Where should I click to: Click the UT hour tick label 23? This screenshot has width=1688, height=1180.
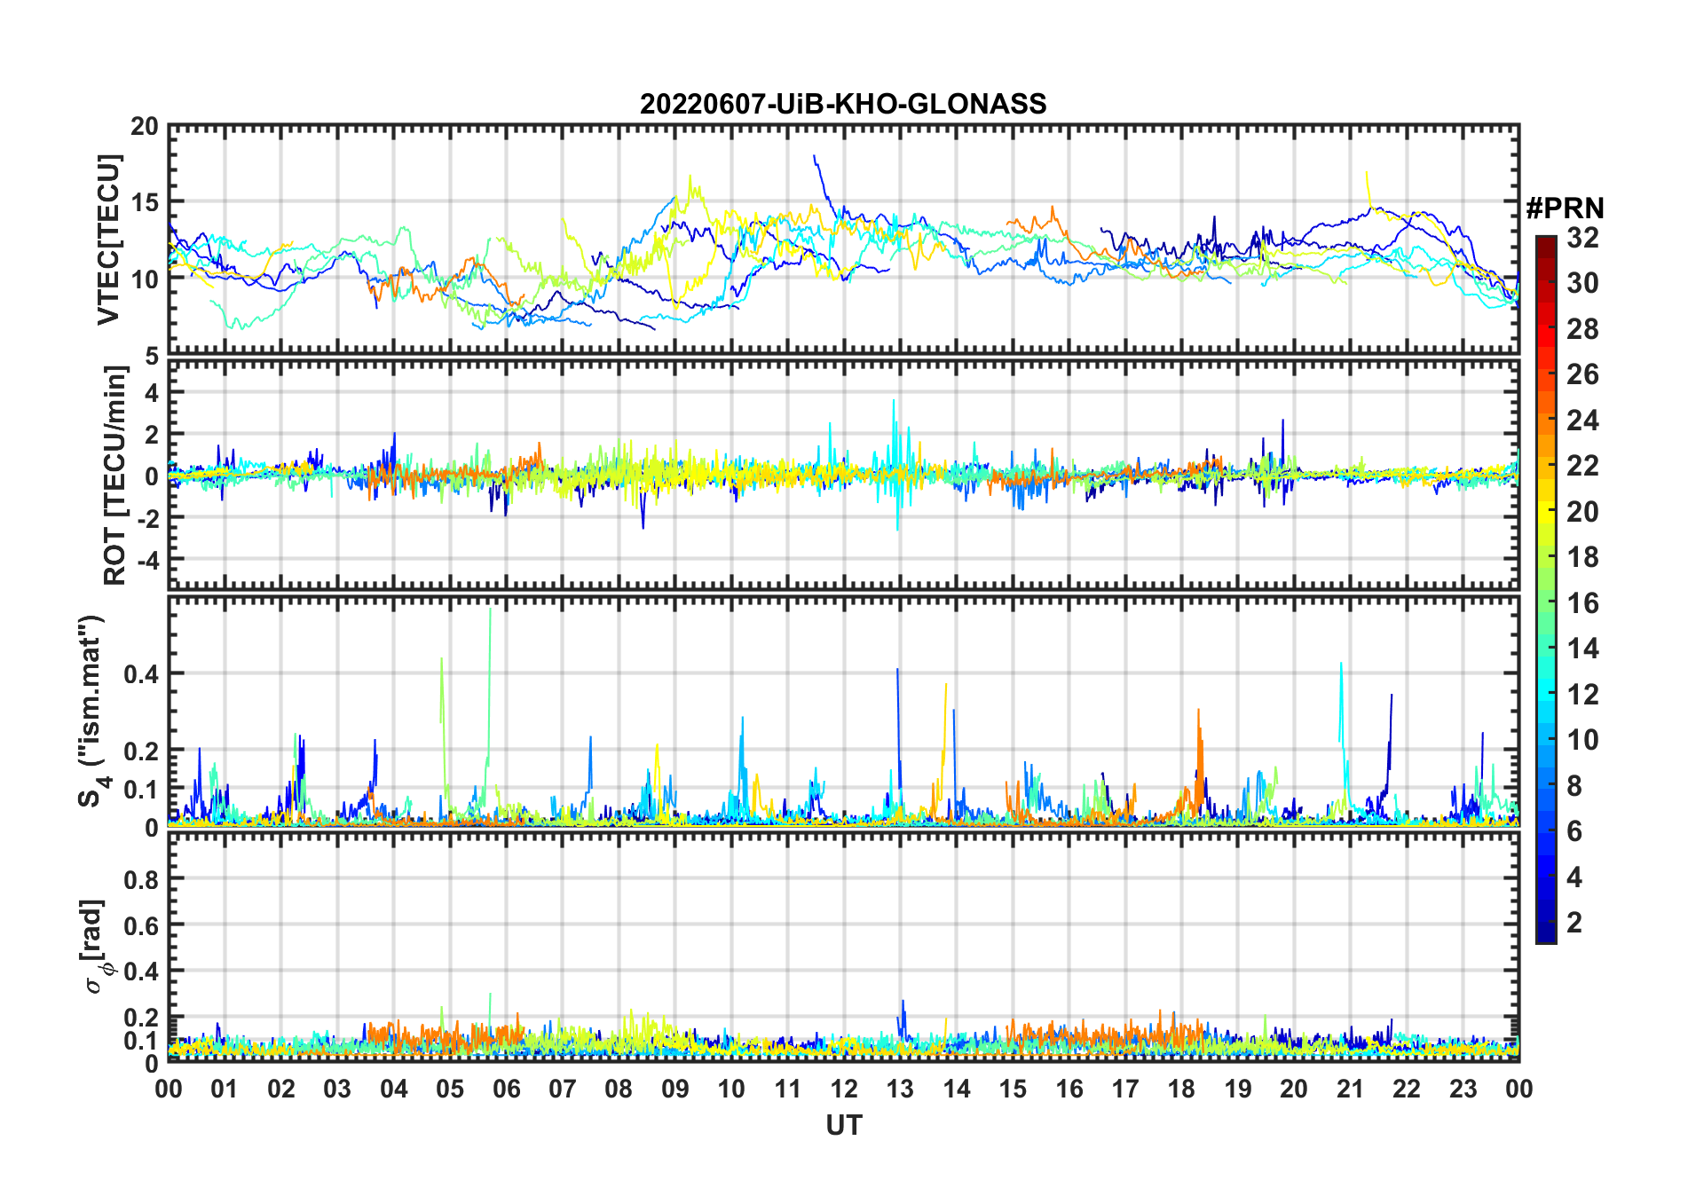pos(1463,1089)
